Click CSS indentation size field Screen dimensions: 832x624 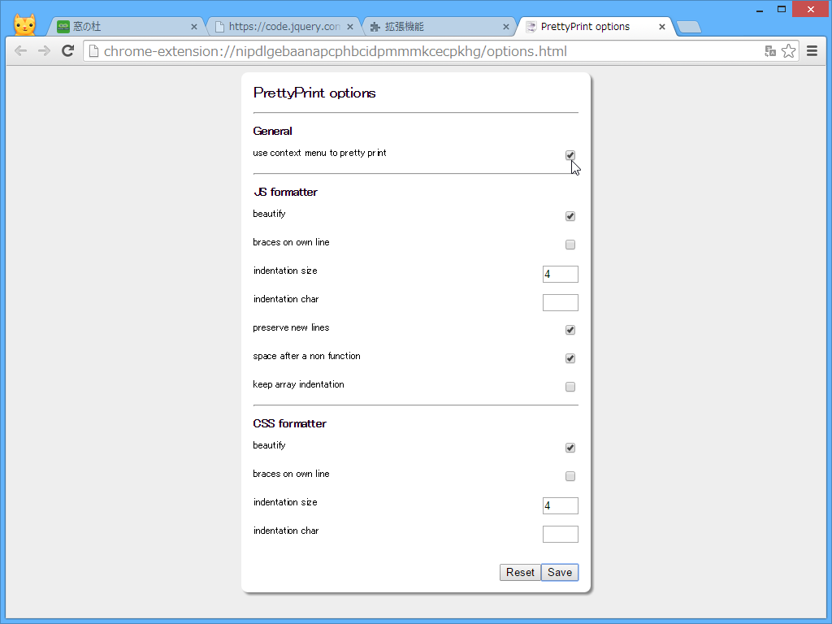[561, 505]
